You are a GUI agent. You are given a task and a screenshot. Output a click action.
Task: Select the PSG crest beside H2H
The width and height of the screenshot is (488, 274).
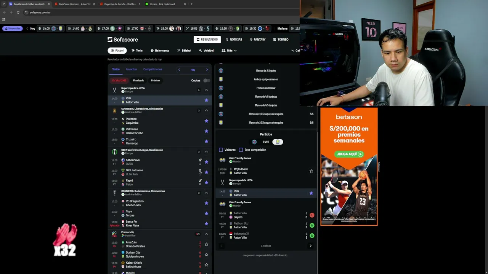point(254,142)
